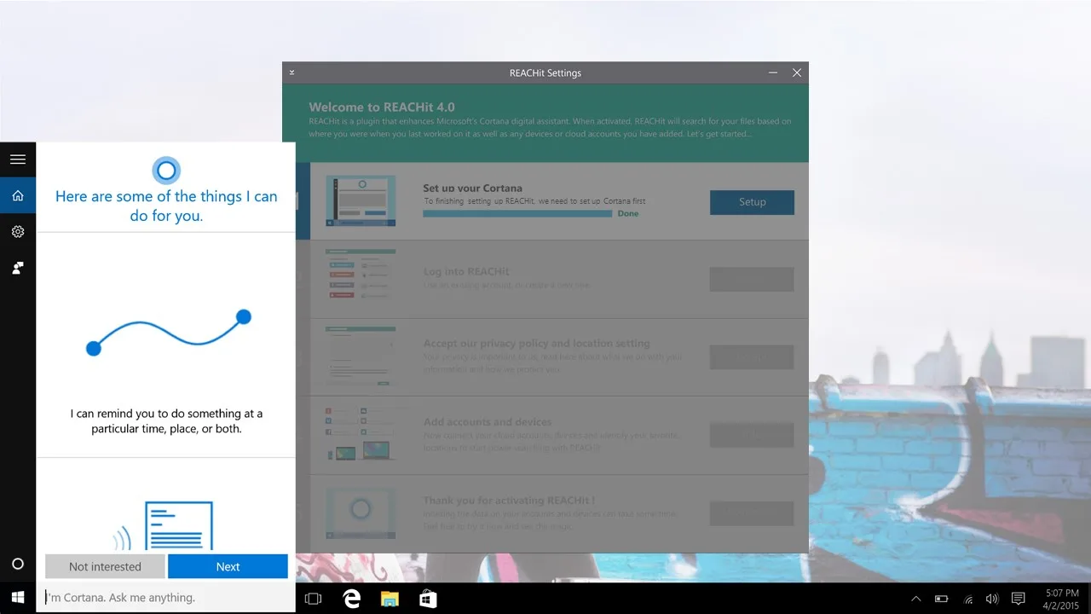Click the Cortana ring icon at sidebar bottom
Viewport: 1091px width, 614px height.
click(18, 564)
